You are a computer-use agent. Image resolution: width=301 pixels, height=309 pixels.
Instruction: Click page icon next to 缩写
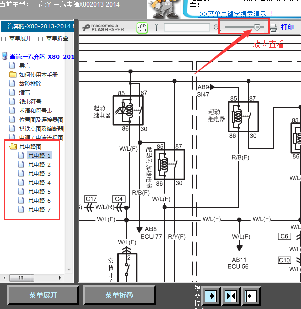coord(12,92)
